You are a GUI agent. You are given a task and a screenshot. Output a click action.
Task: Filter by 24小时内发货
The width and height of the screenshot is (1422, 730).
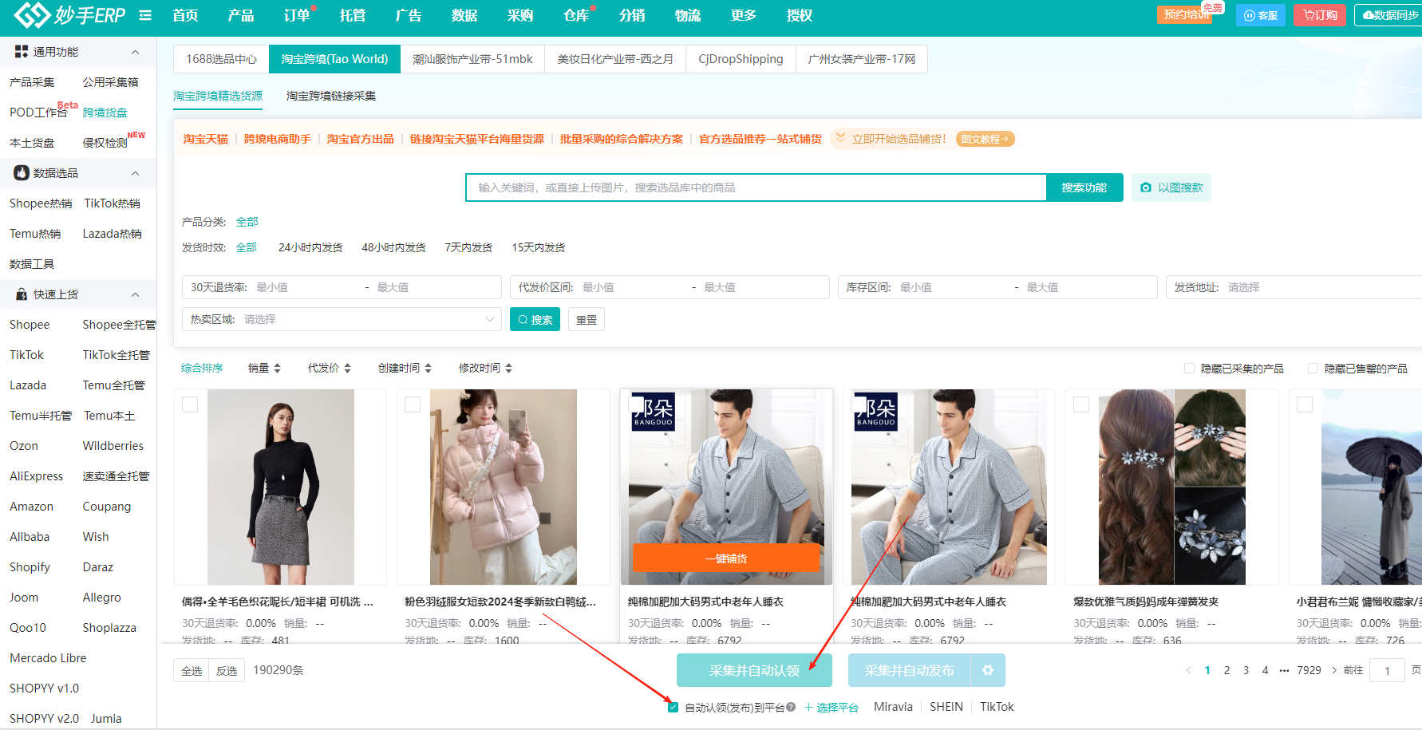click(x=310, y=247)
